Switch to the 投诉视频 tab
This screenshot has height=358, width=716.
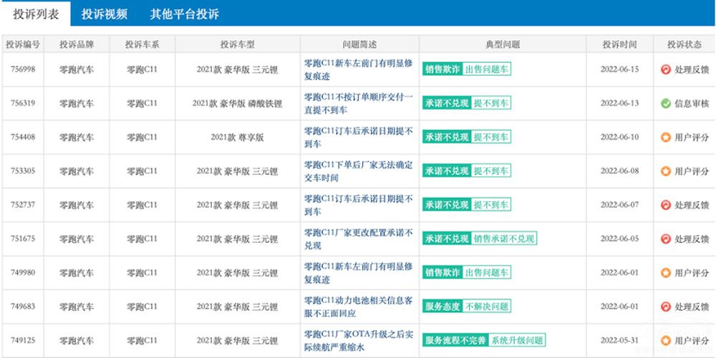105,14
